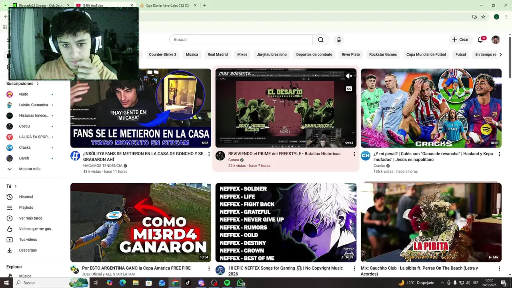Open Descargas in the sidebar
Screen dimensions: 512x288
[x=30, y=250]
